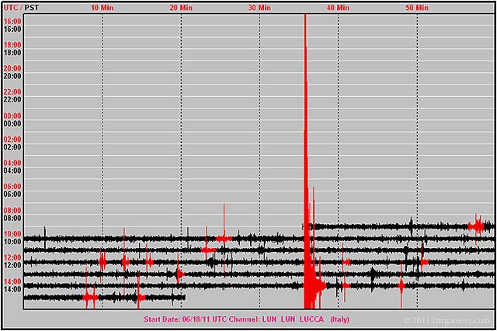Click the red 22:00 UTC time label
Screen dimensions: 497x331
(12, 92)
